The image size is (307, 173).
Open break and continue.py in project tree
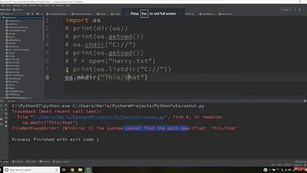17,27
